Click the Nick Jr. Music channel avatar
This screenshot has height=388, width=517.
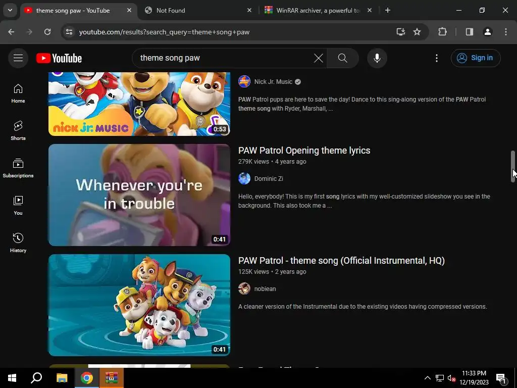tap(244, 81)
